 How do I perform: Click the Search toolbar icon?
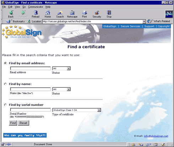coord(60,14)
